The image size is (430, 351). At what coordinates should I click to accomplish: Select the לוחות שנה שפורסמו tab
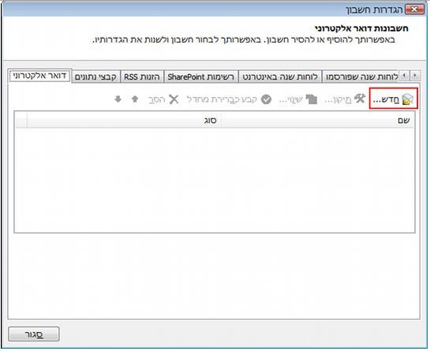click(361, 77)
